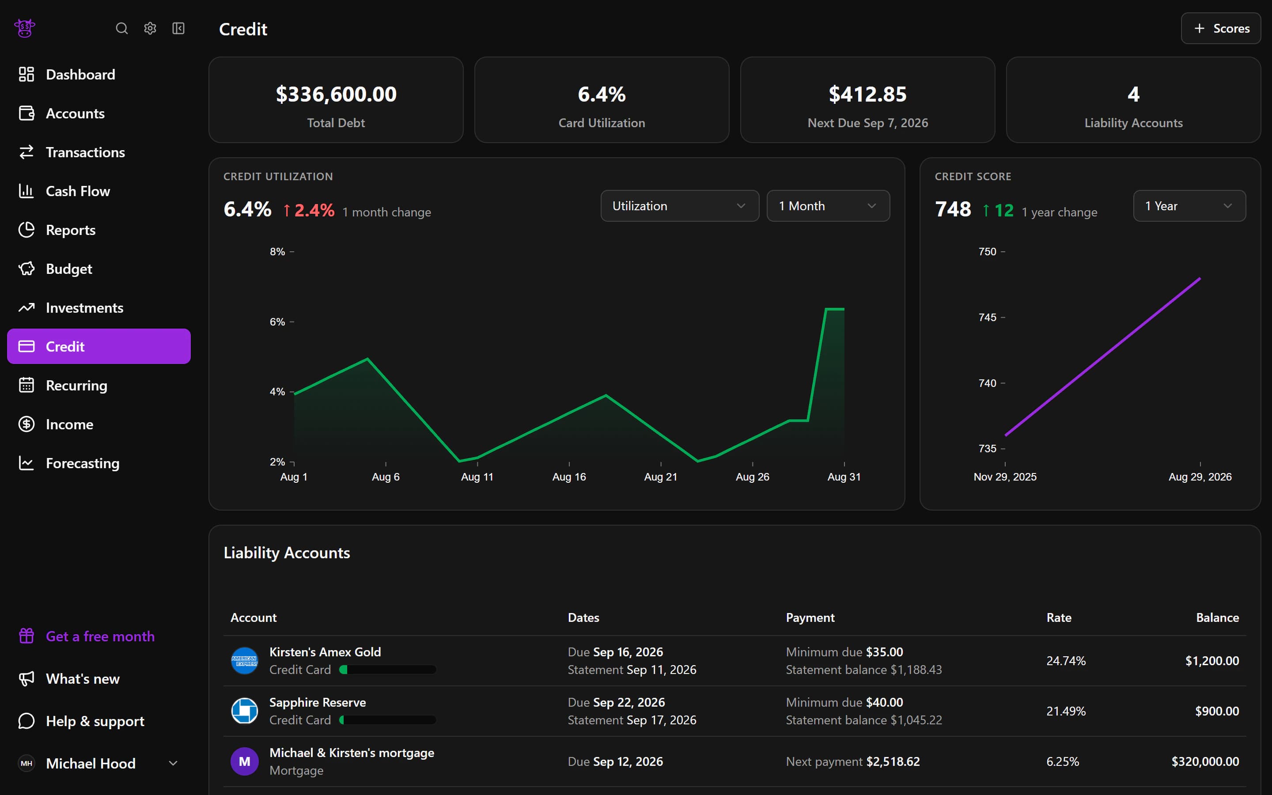The height and width of the screenshot is (795, 1272).
Task: Click Kirsten's Amex Gold utilization bar
Action: click(x=388, y=670)
